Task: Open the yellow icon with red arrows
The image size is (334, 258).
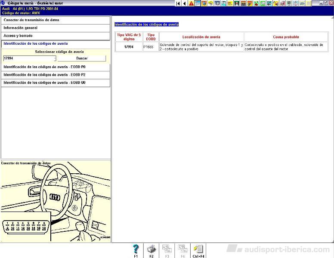Action: coord(230,3)
